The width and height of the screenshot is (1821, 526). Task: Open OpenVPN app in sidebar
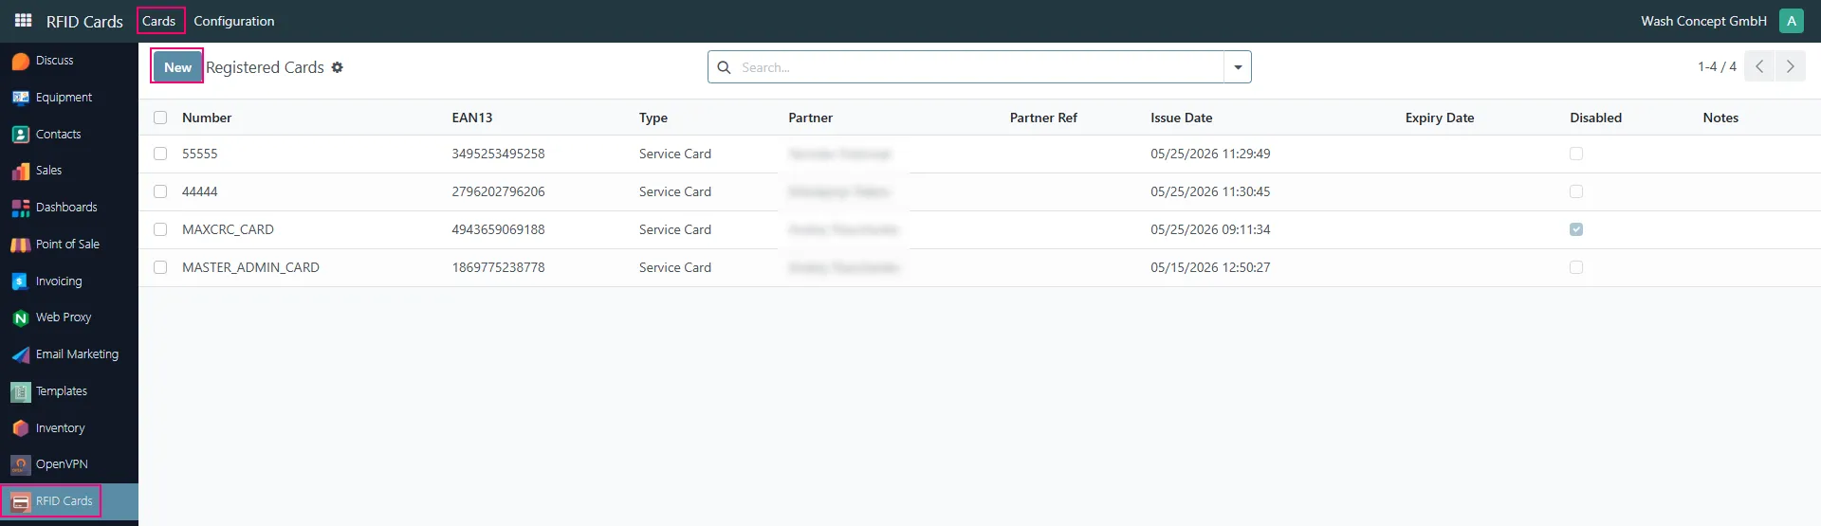[69, 464]
